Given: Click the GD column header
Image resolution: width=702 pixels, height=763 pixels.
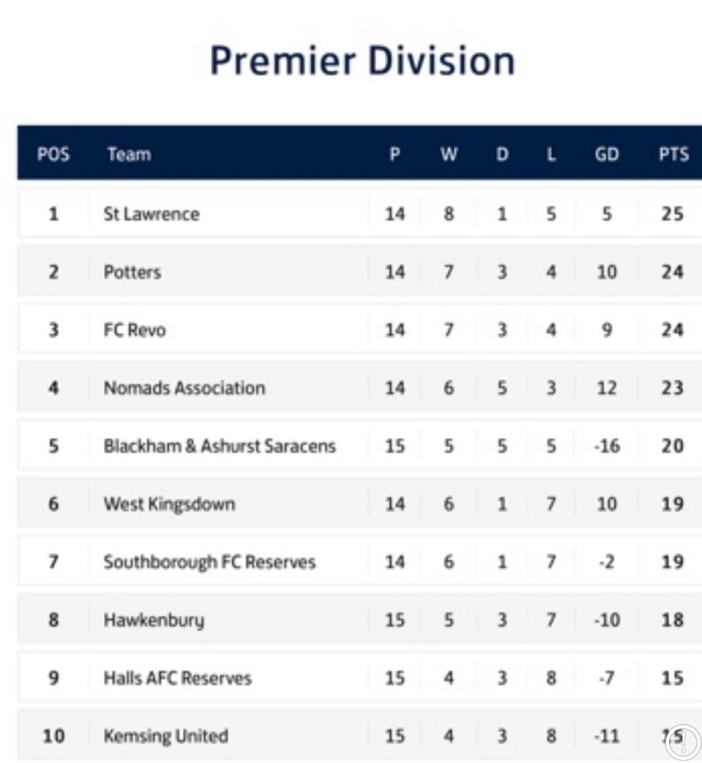Looking at the screenshot, I should coord(607,155).
